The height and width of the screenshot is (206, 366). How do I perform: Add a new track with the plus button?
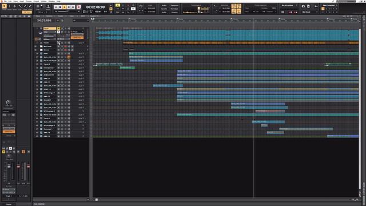(x=58, y=21)
